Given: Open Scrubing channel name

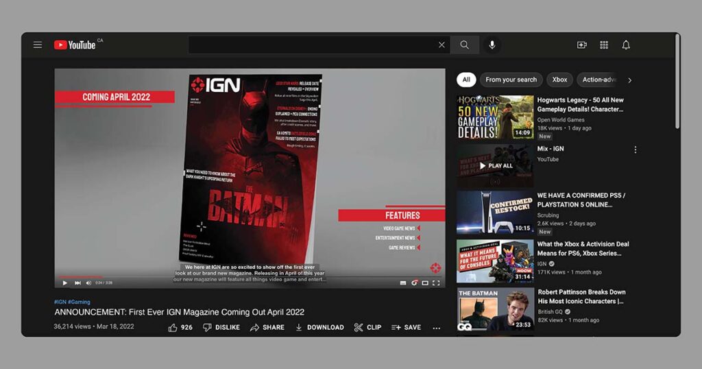Looking at the screenshot, I should [x=548, y=215].
